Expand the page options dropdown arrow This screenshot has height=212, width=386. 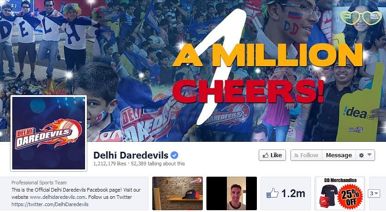click(369, 155)
